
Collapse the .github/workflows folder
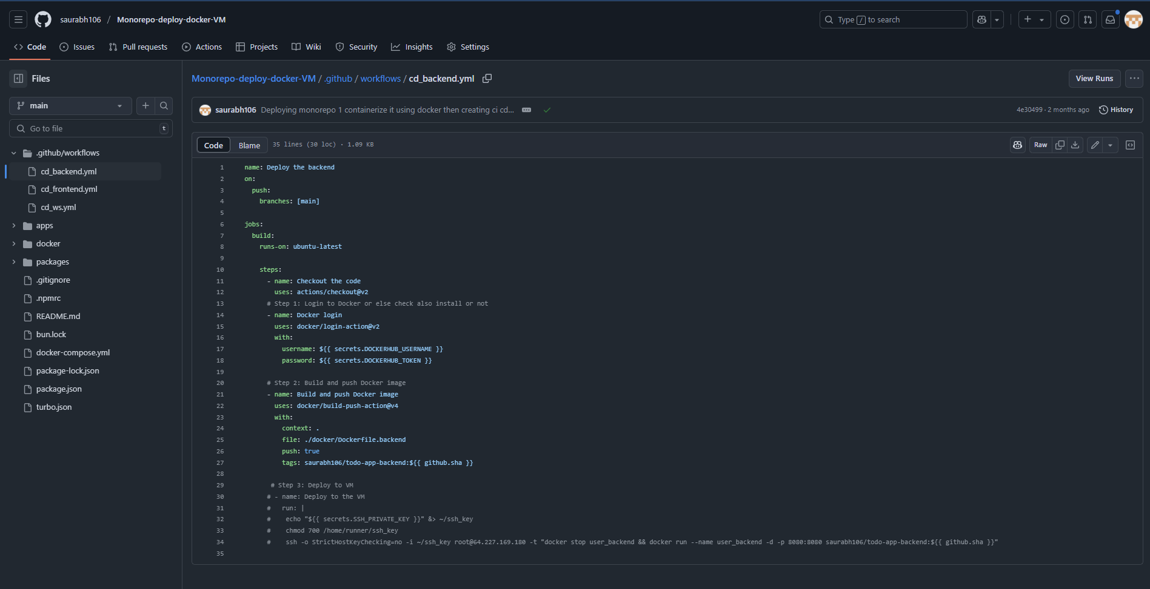click(x=14, y=153)
